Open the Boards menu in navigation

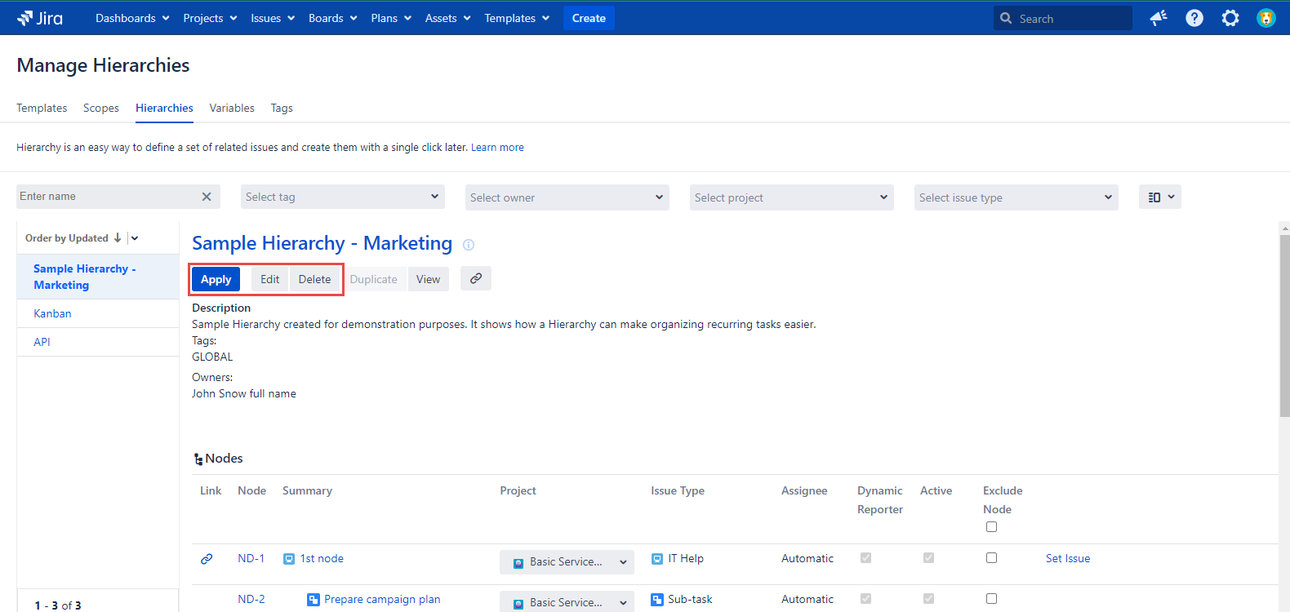coord(332,18)
